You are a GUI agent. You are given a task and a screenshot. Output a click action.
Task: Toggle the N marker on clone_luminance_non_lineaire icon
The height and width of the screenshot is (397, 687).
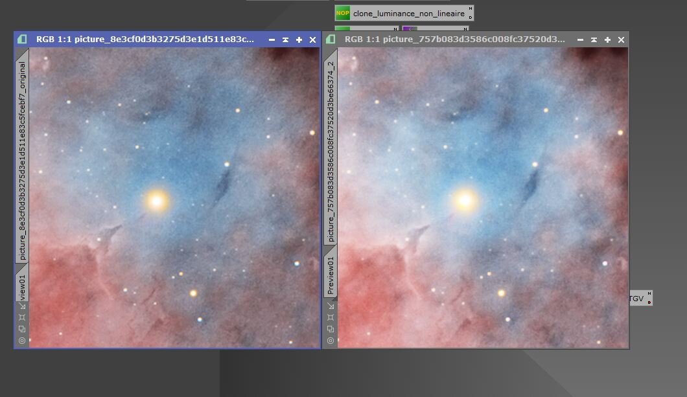tap(470, 8)
